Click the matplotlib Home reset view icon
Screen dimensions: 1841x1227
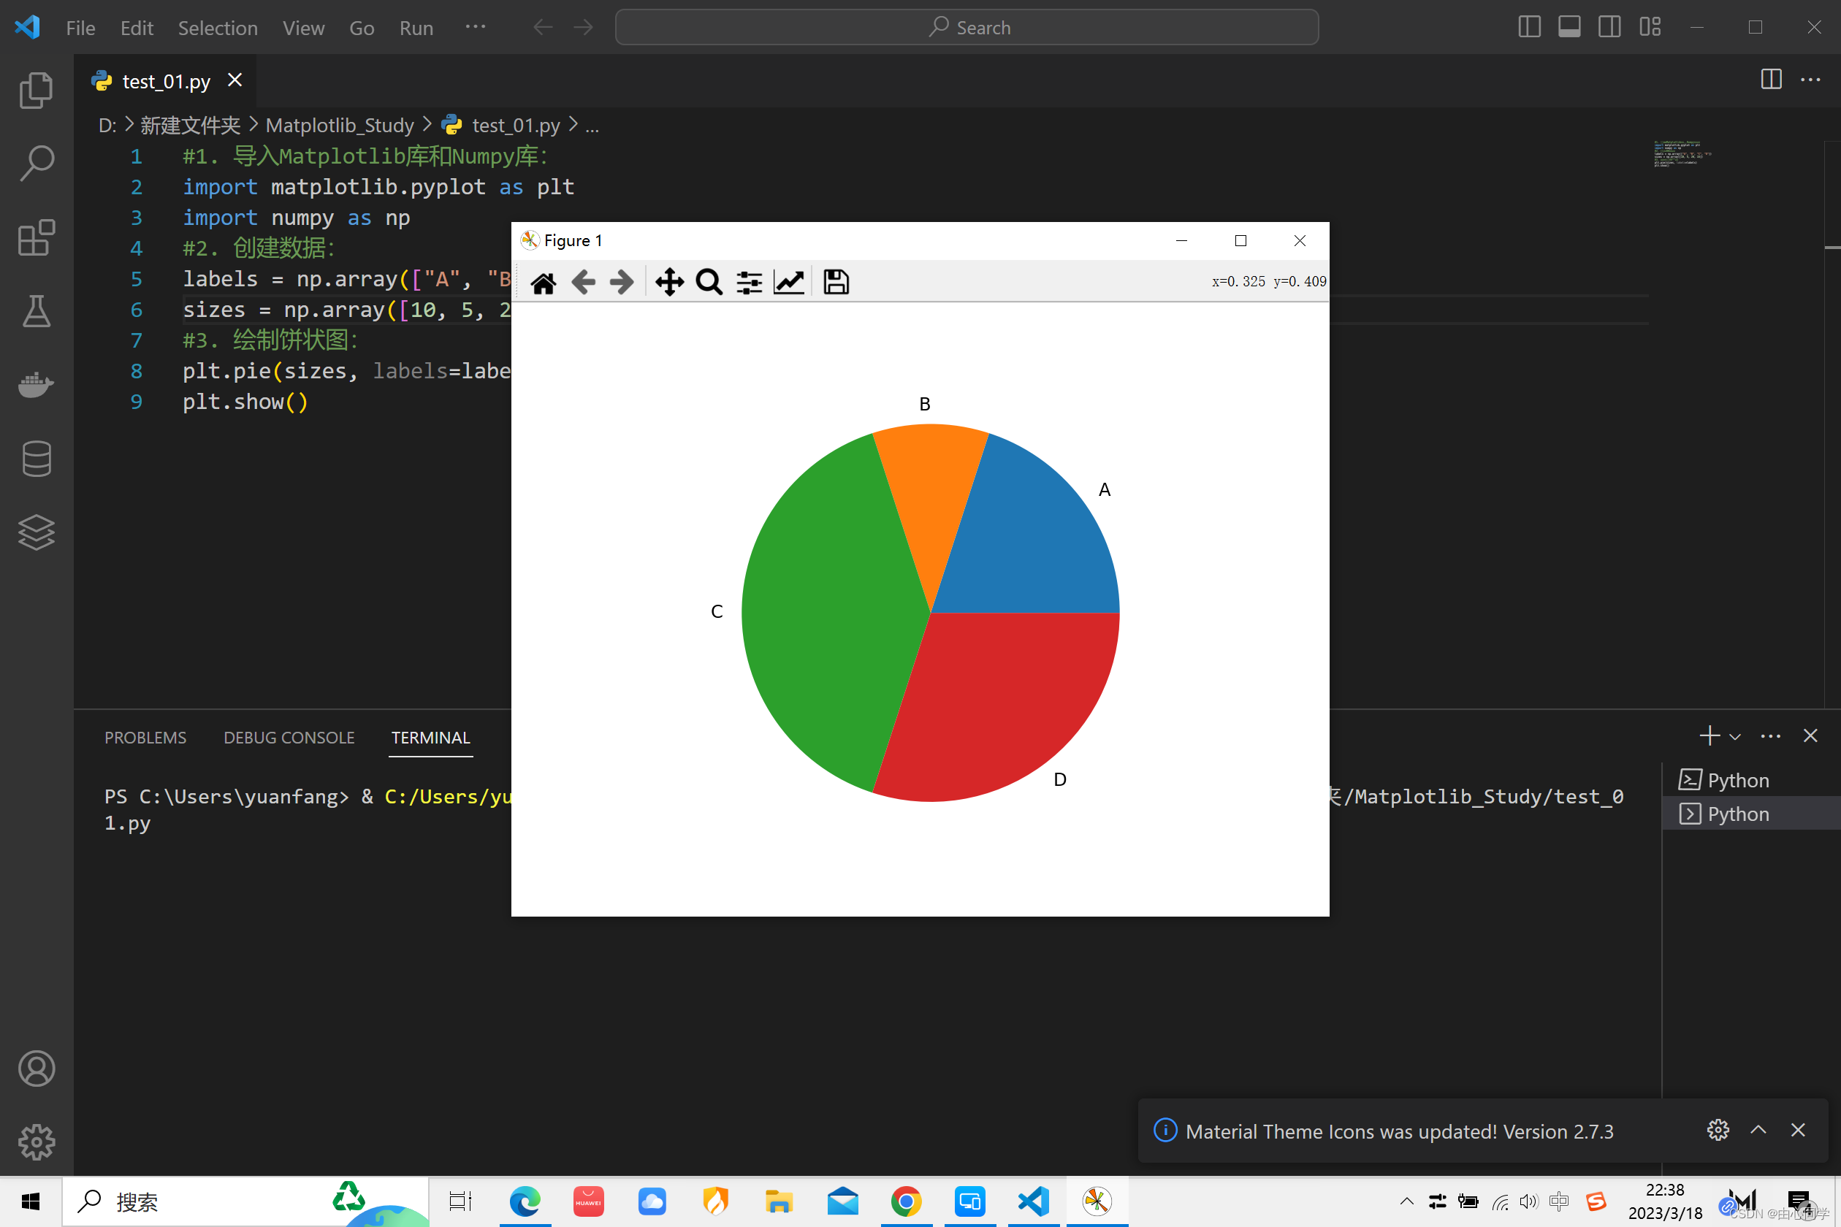(544, 282)
